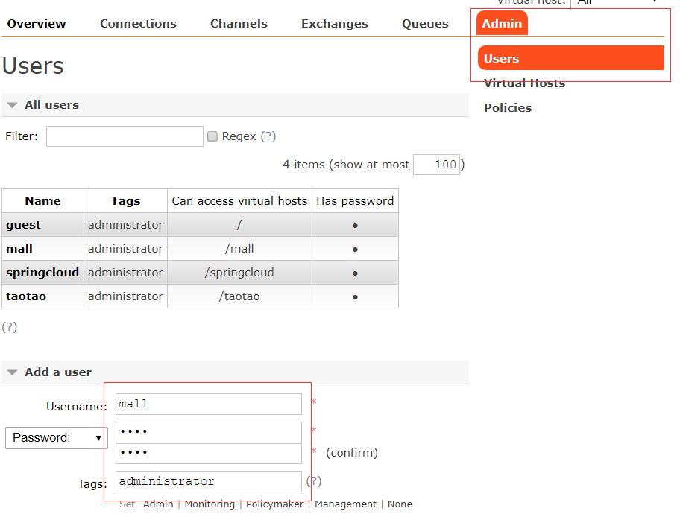Click the Regex help question mark
Viewport: 680px width, 517px height.
[268, 136]
